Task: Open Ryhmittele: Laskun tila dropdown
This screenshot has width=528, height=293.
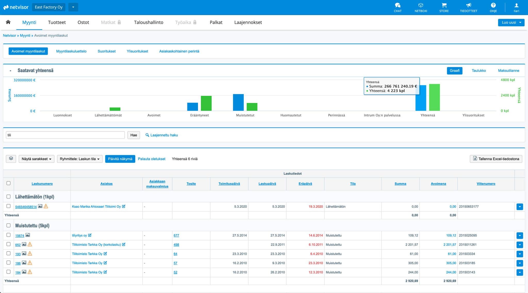Action: coord(80,159)
